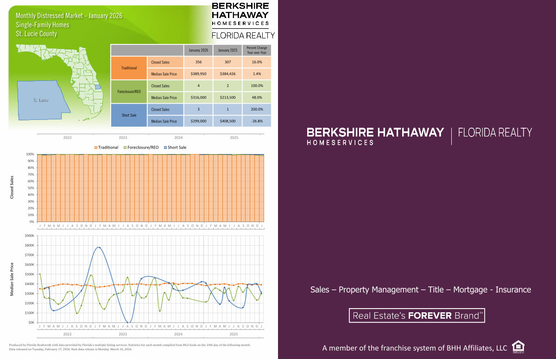Click the Percent Change Year-over-Year header
Screen dimensions: 556x359
point(257,50)
